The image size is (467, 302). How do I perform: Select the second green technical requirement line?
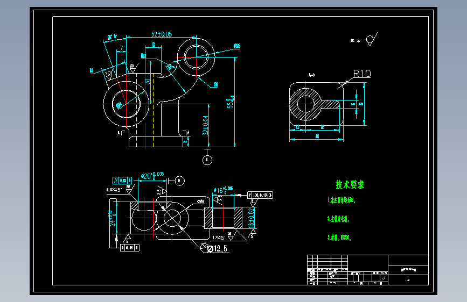(338, 219)
